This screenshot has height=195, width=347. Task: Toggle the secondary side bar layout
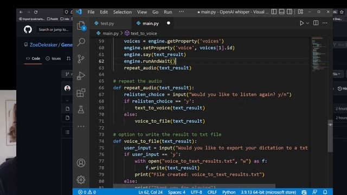tap(290, 12)
